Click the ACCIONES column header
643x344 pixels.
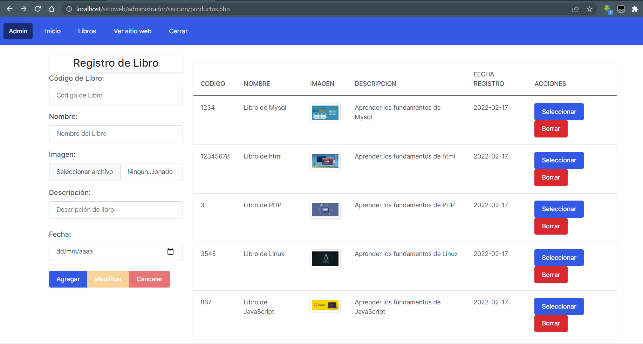pyautogui.click(x=550, y=84)
